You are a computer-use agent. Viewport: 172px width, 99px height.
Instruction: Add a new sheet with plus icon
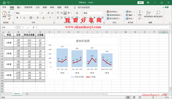(27, 94)
